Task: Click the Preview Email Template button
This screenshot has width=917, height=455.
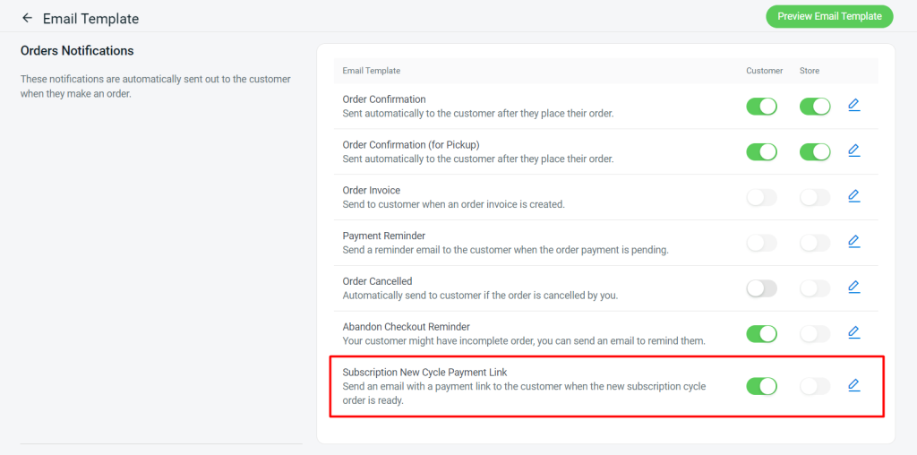Action: coord(829,16)
